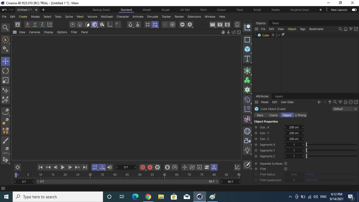Image resolution: width=359 pixels, height=202 pixels.
Task: Toggle New Layouts switch
Action: point(354,10)
